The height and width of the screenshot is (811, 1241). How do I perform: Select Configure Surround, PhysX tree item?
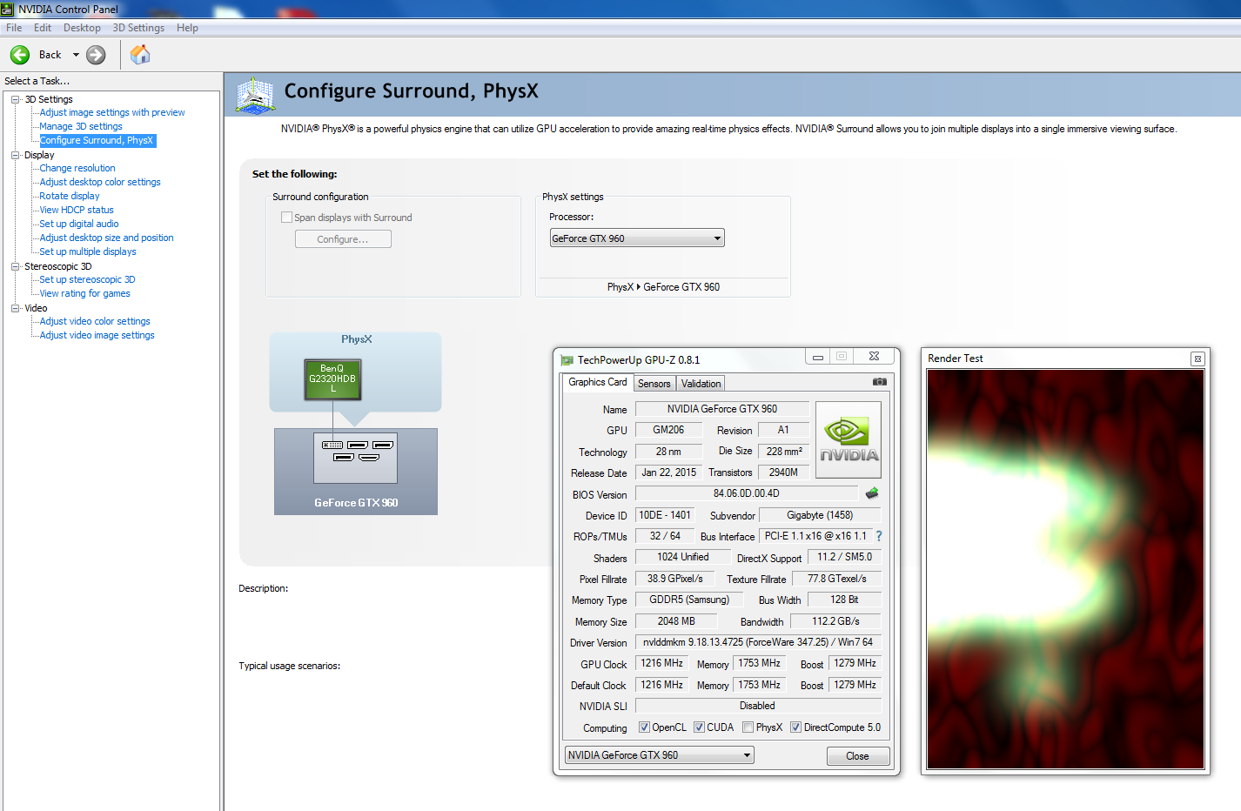tap(97, 140)
